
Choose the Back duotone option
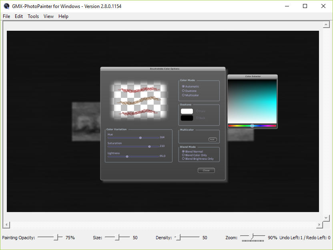pyautogui.click(x=198, y=118)
